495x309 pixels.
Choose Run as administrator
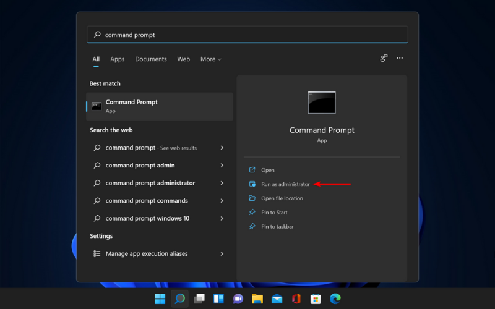[285, 184]
